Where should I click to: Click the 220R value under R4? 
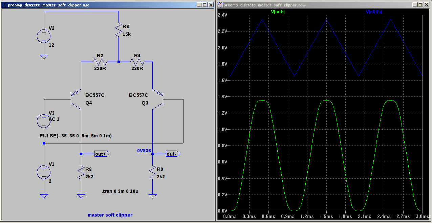(x=137, y=68)
